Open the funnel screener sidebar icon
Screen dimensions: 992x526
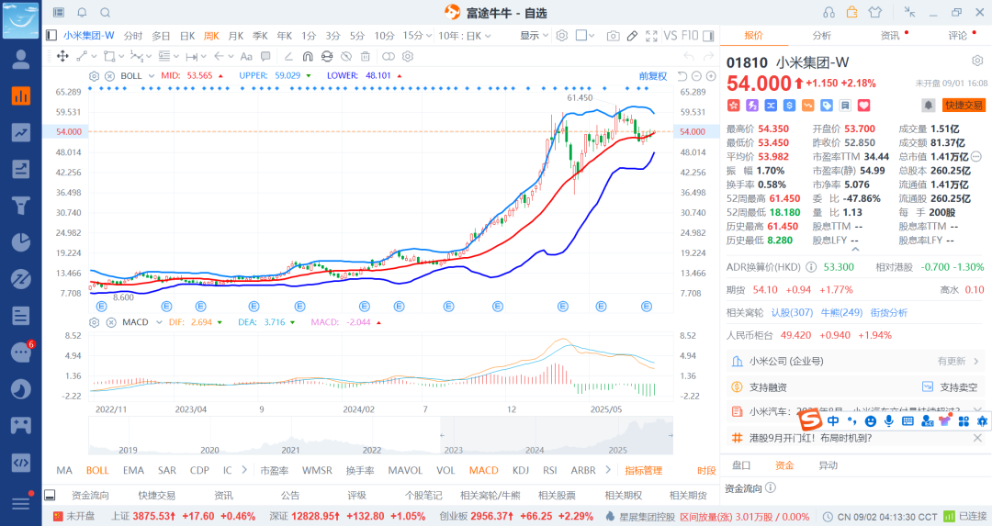coord(21,206)
